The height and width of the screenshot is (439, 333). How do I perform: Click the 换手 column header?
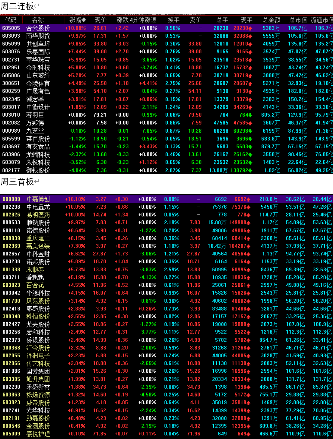tap(173, 20)
